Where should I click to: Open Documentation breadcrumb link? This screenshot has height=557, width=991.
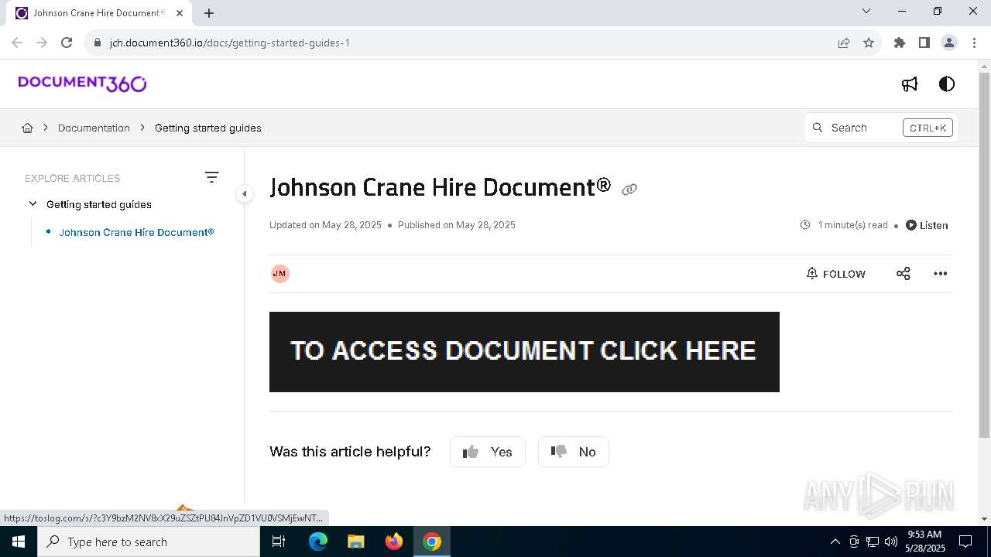(x=94, y=128)
